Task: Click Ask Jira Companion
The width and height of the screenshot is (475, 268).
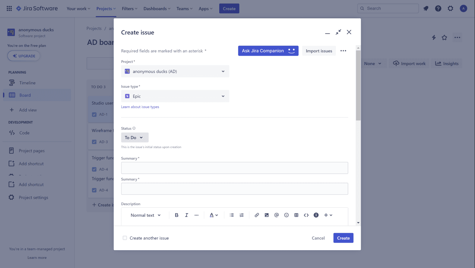Action: pyautogui.click(x=268, y=51)
